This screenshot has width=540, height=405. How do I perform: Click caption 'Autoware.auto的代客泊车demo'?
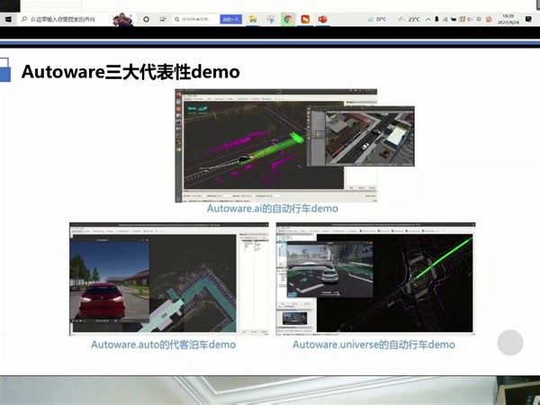click(x=163, y=345)
